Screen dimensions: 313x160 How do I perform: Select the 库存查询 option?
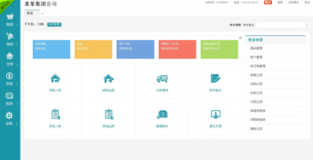tap(249, 25)
